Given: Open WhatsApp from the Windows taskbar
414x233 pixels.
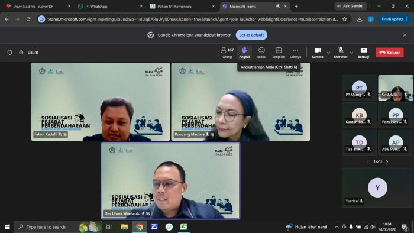Looking at the screenshot, I should point(169,226).
